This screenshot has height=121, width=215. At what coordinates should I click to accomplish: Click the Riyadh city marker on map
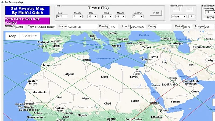click(x=173, y=82)
